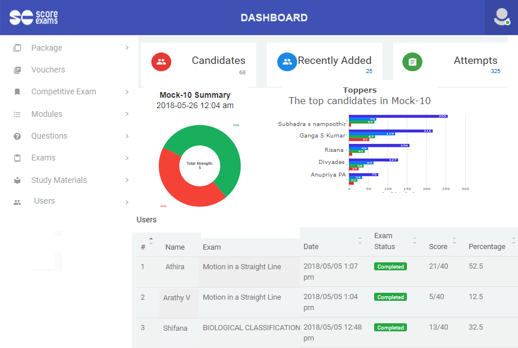
Task: Open the Package section icon in sidebar
Action: point(17,48)
